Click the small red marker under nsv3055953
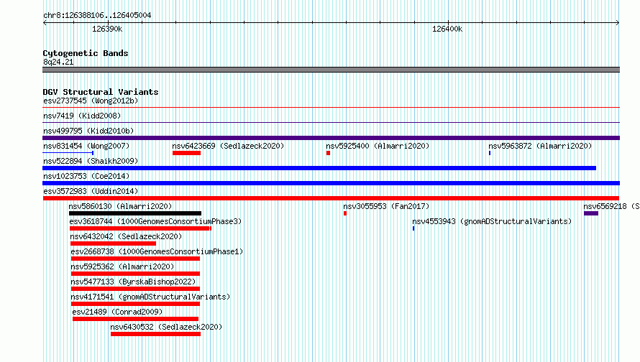The width and height of the screenshot is (640, 362). pos(345,213)
